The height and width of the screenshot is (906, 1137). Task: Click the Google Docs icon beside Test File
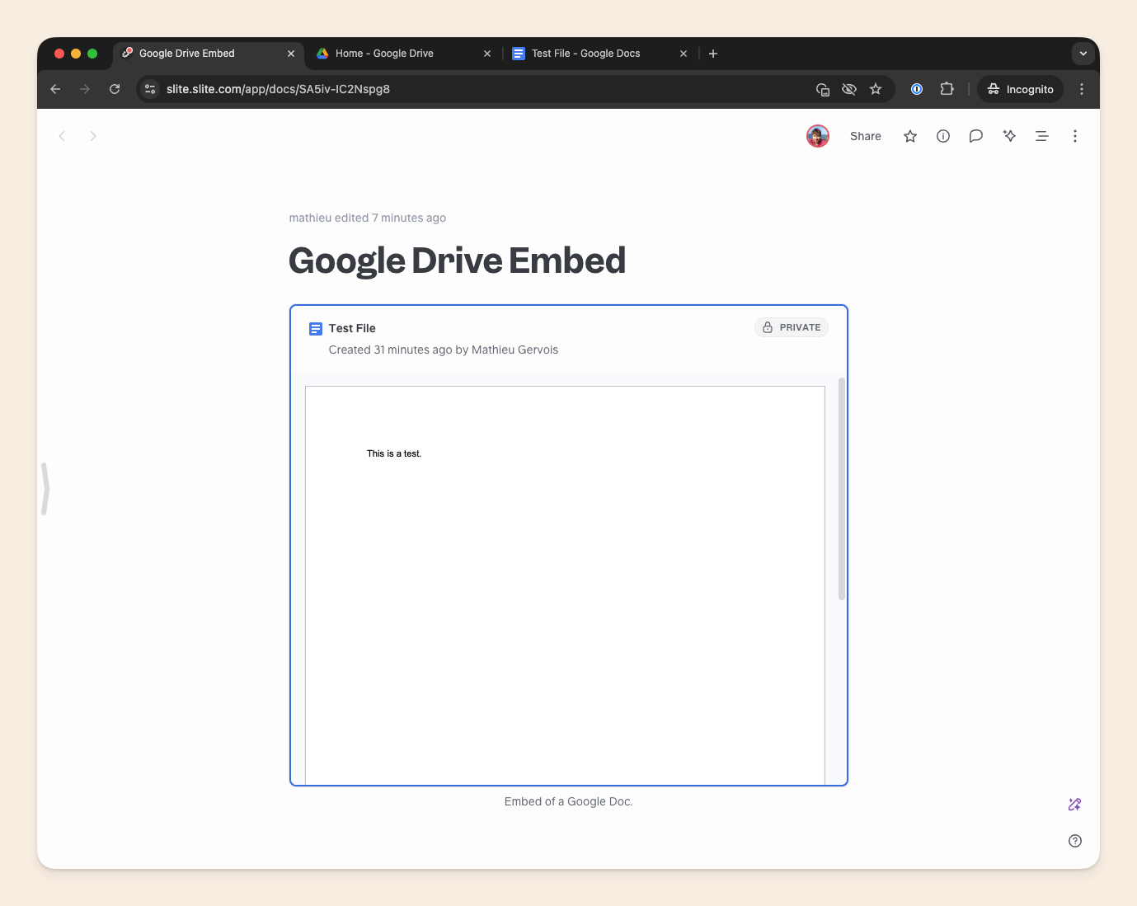316,329
